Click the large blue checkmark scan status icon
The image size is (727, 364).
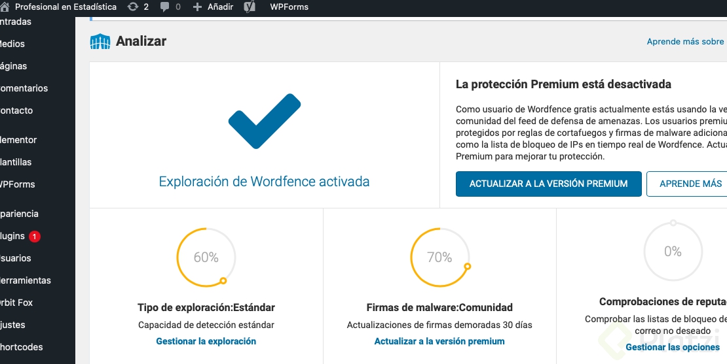tap(265, 121)
